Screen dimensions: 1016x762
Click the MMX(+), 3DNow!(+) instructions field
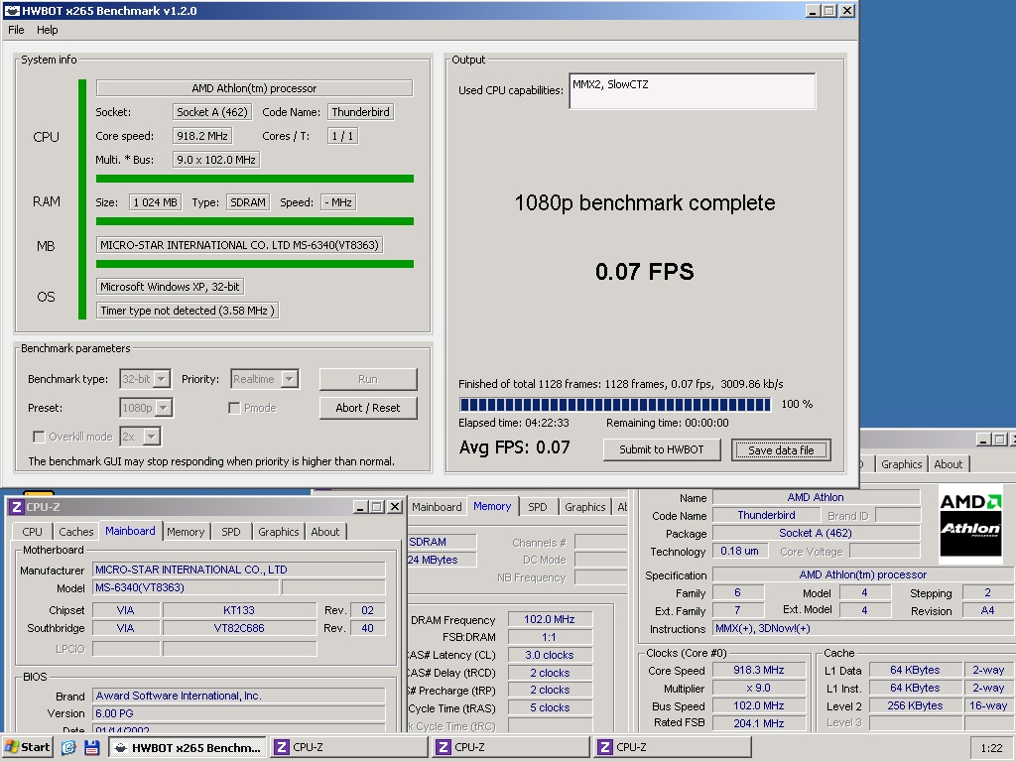click(x=862, y=628)
